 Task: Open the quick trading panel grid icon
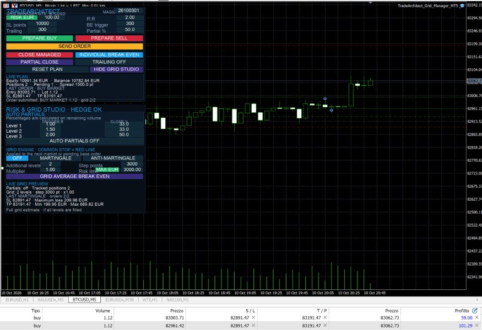click(x=6, y=5)
